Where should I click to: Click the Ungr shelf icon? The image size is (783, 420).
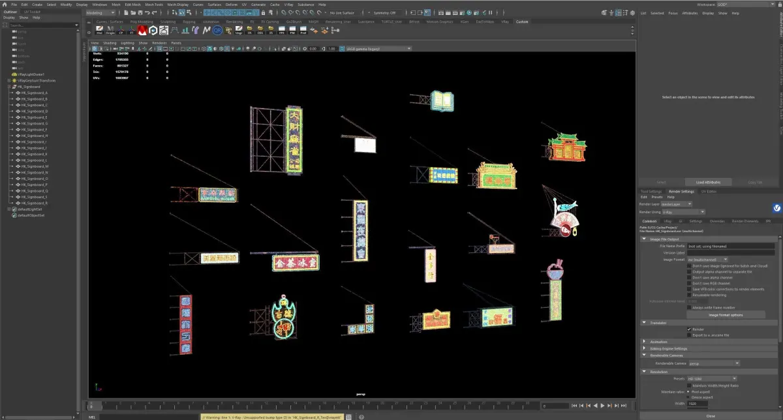238,30
